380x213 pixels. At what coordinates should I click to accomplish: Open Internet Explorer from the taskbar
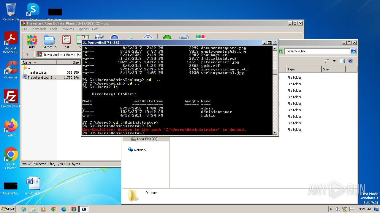(x=23, y=209)
